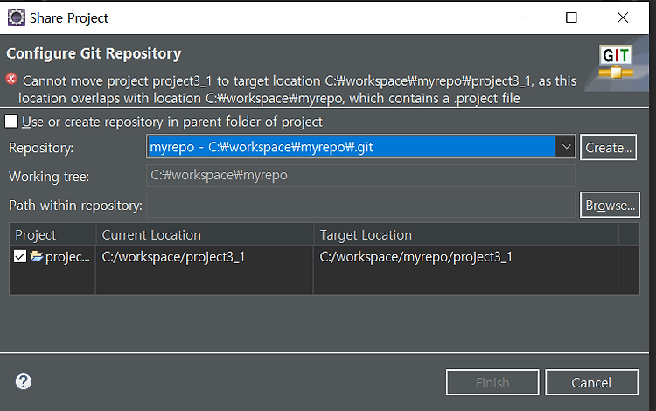Click Browse... for path within repository
This screenshot has height=411, width=656.
point(610,205)
